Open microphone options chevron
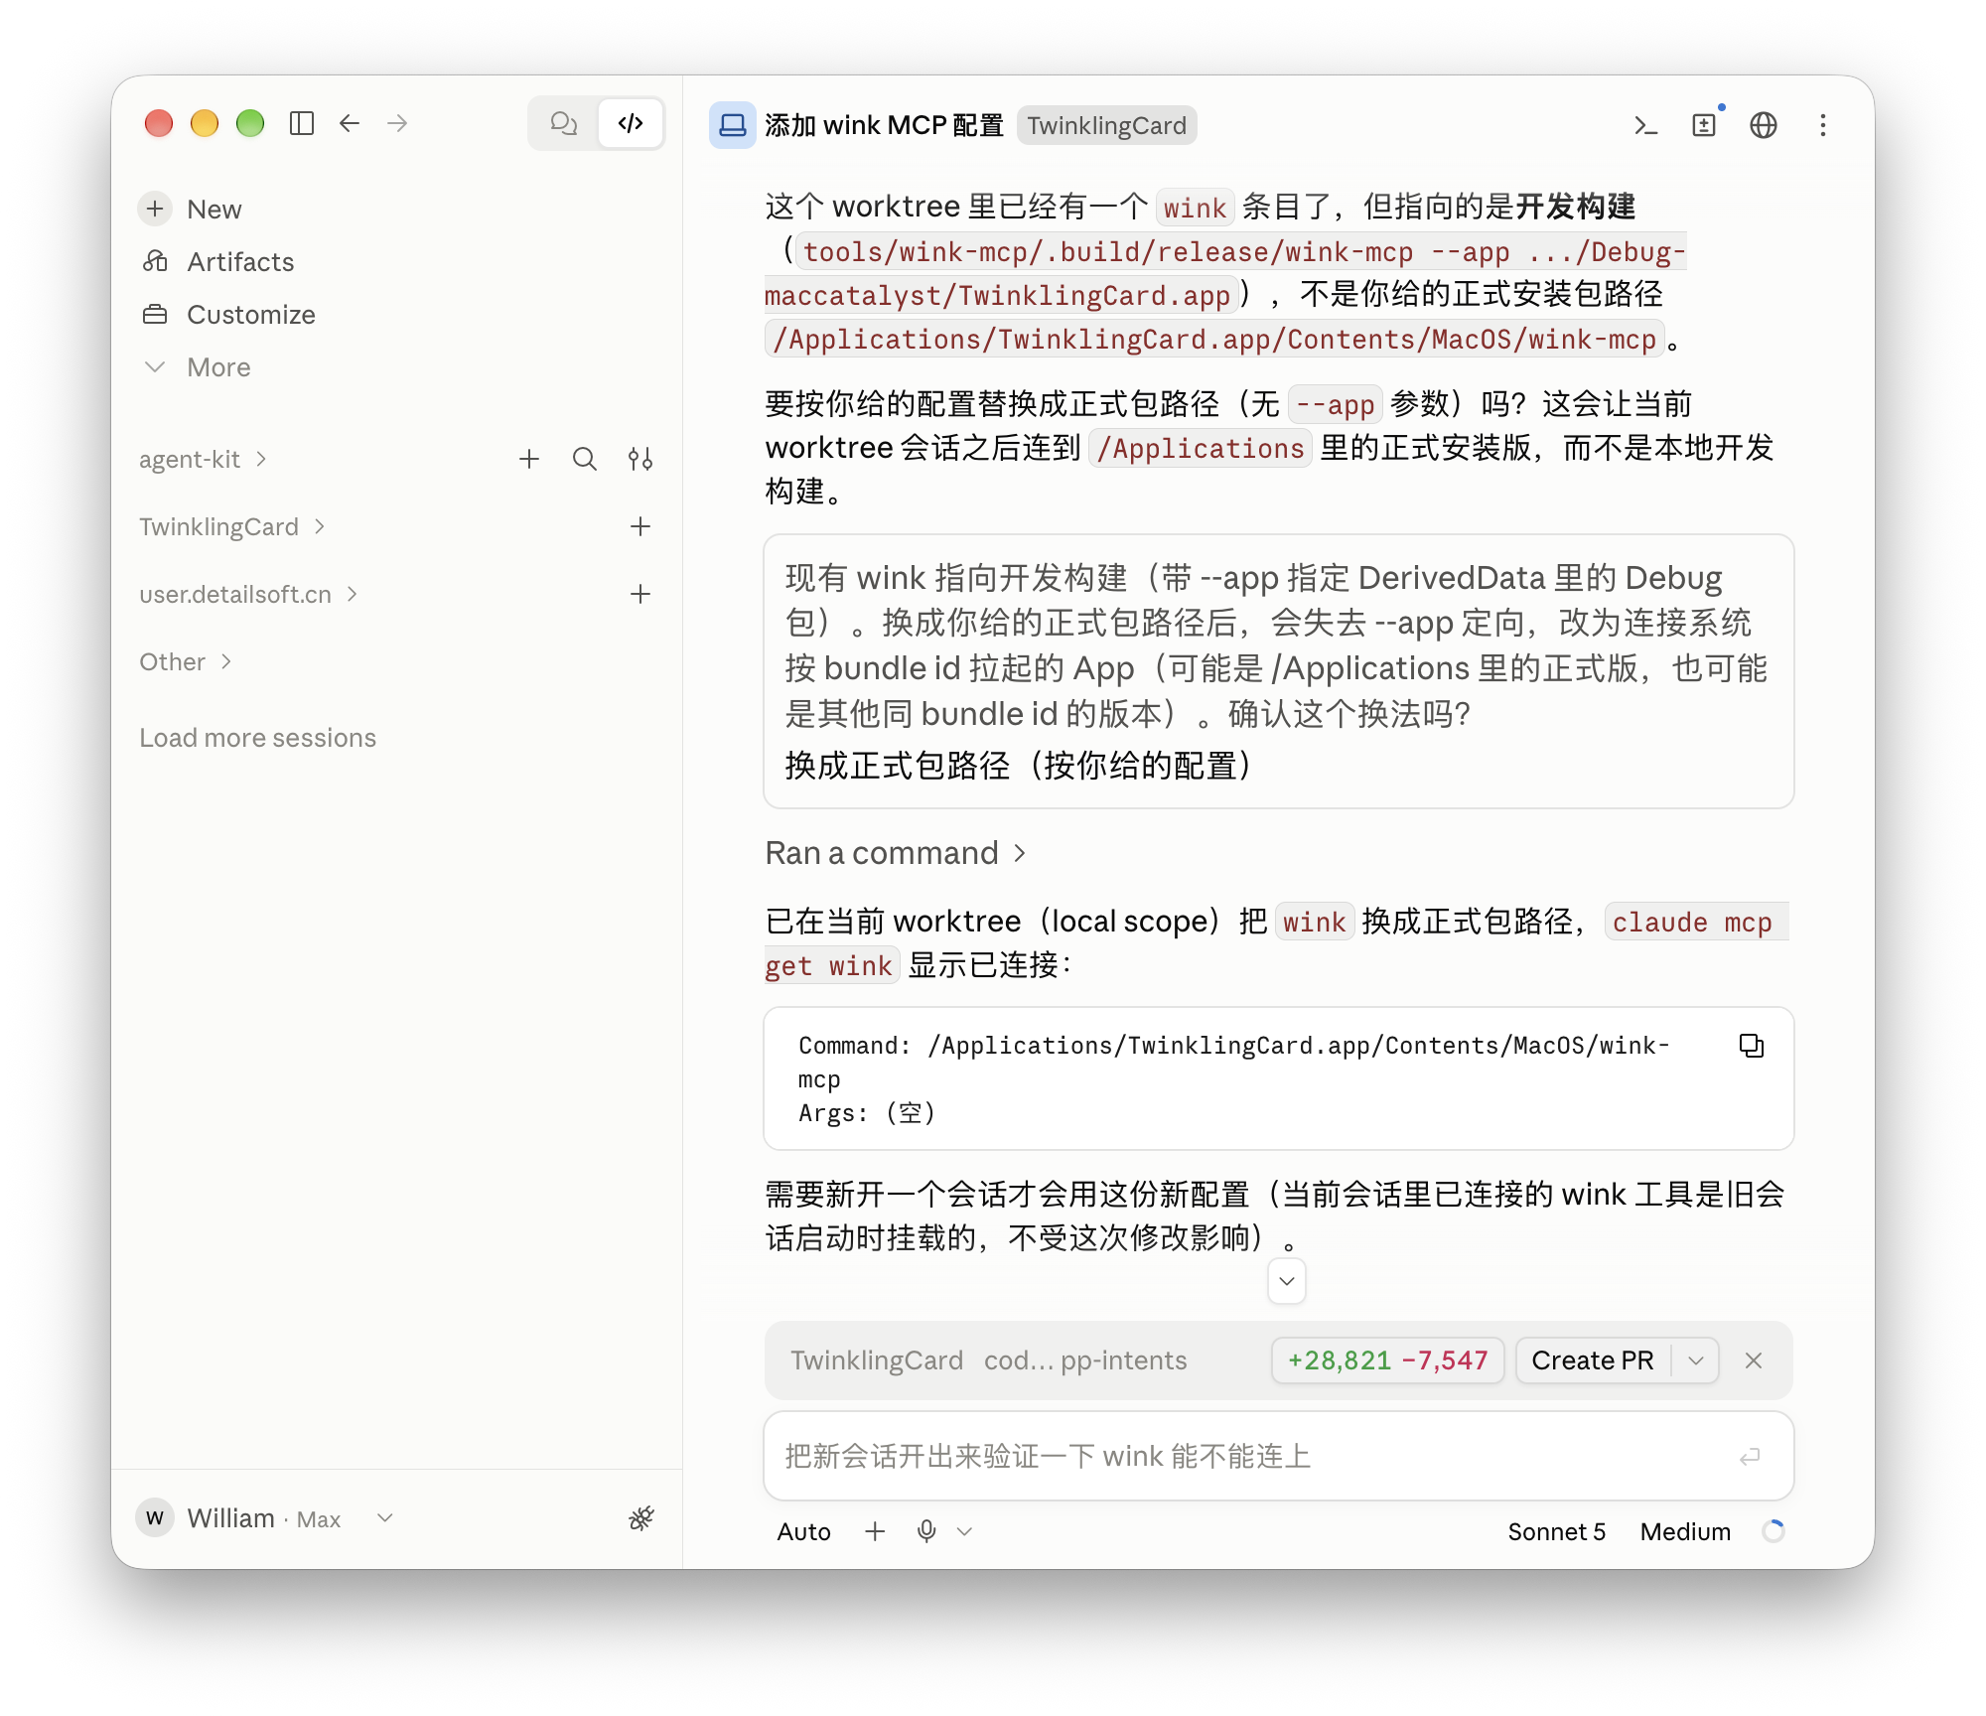1986x1716 pixels. coord(964,1531)
